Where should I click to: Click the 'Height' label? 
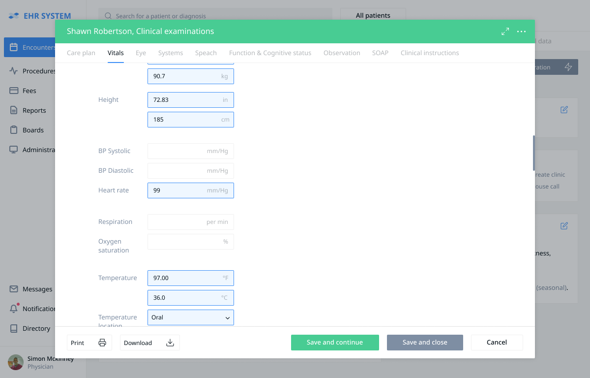(108, 99)
